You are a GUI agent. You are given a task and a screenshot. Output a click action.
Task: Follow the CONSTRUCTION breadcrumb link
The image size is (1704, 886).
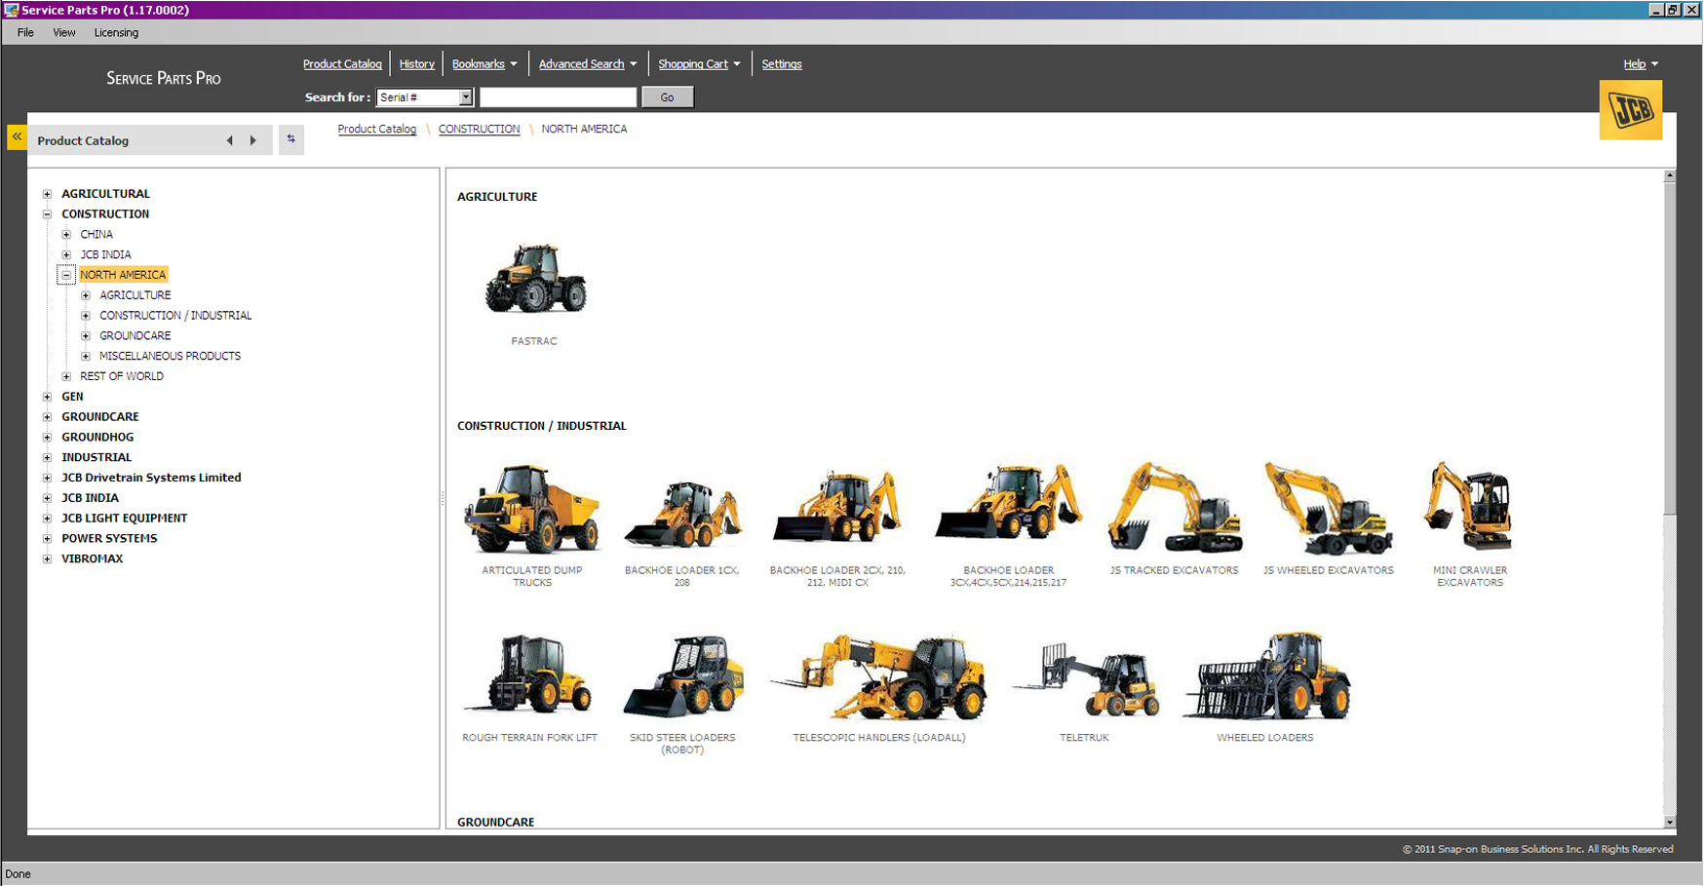(479, 129)
